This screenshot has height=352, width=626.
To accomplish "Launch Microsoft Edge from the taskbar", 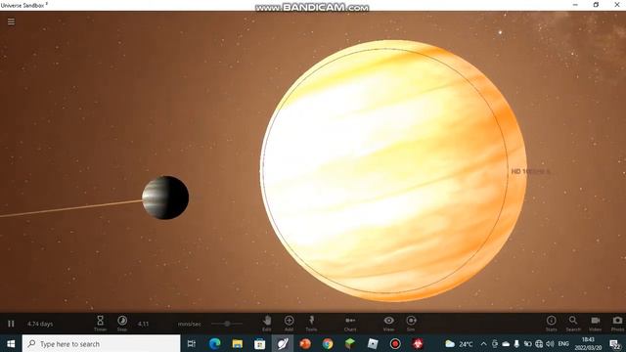I will click(x=215, y=343).
